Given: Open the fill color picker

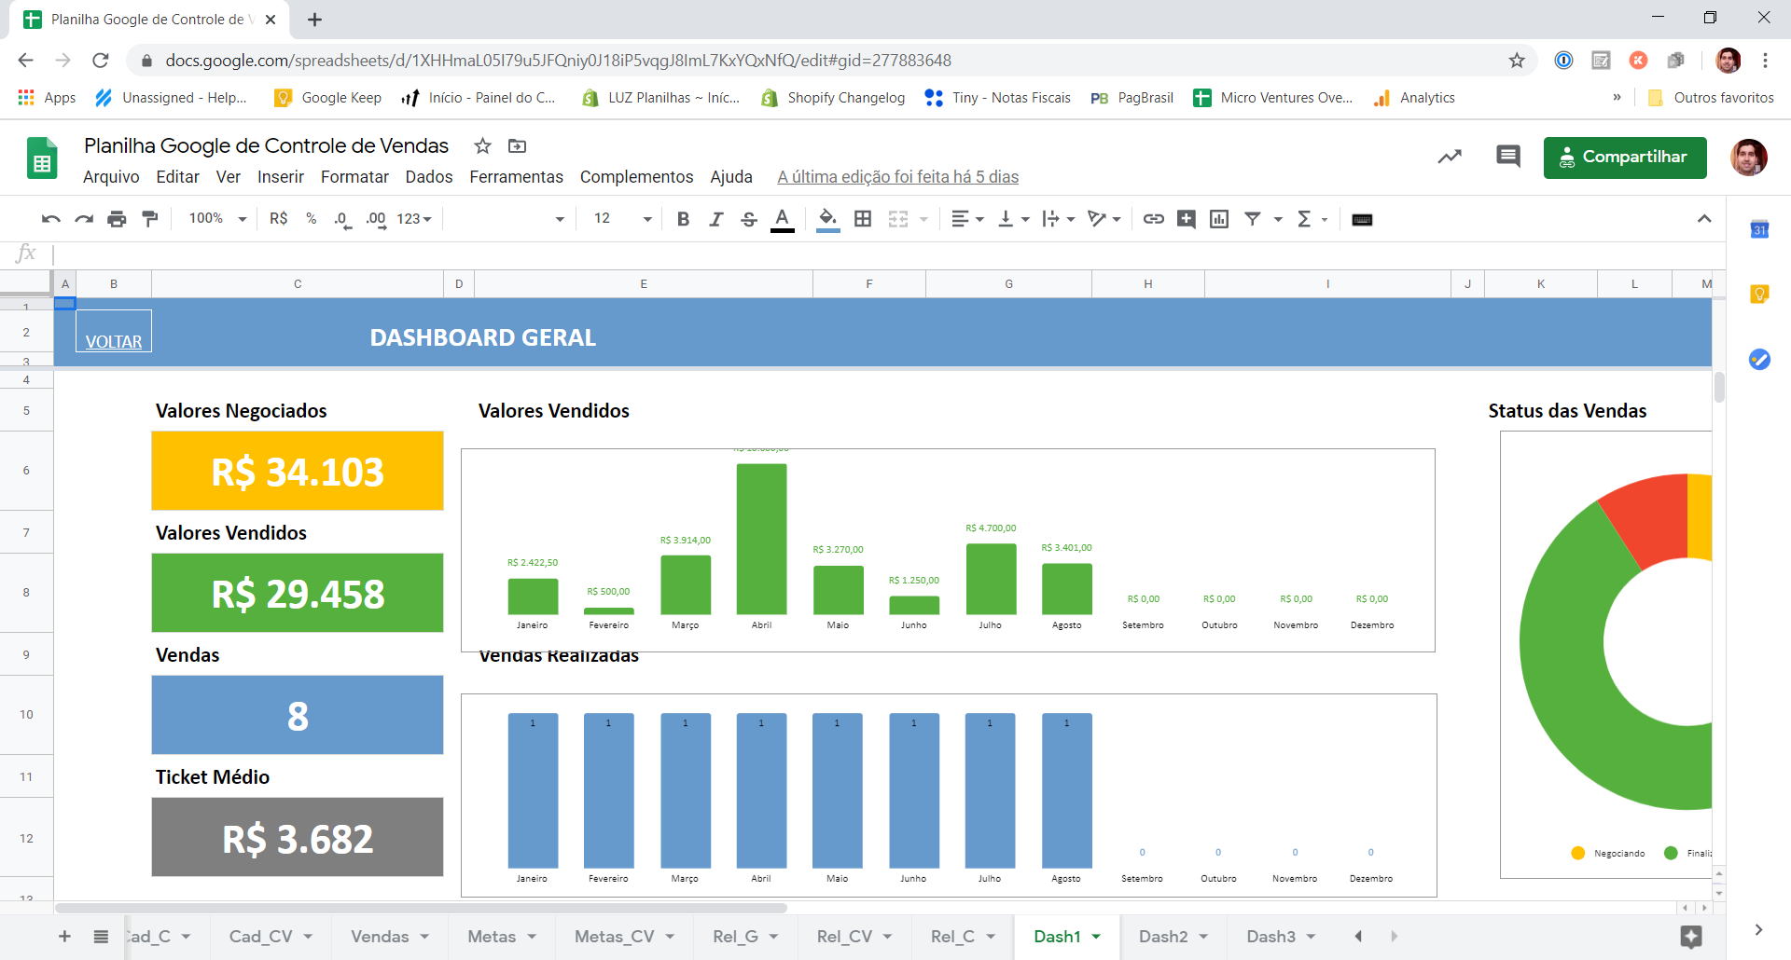Looking at the screenshot, I should click(827, 219).
